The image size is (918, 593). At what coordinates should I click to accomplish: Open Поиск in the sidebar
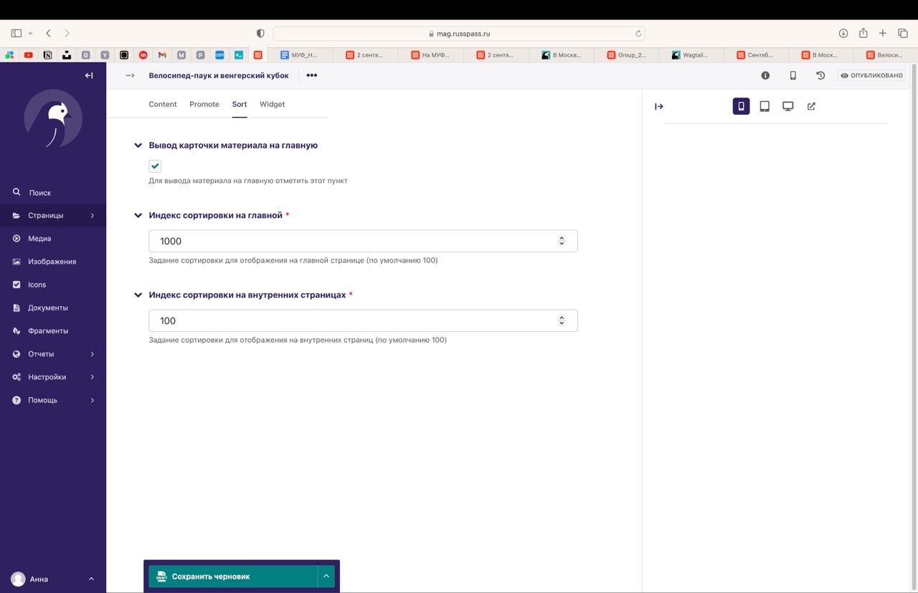pyautogui.click(x=53, y=192)
